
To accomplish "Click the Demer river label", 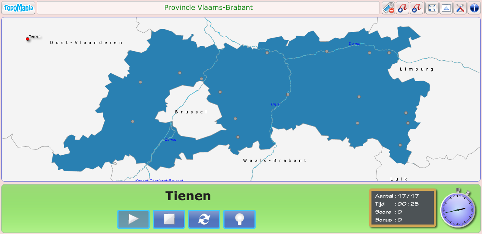I will coord(355,44).
